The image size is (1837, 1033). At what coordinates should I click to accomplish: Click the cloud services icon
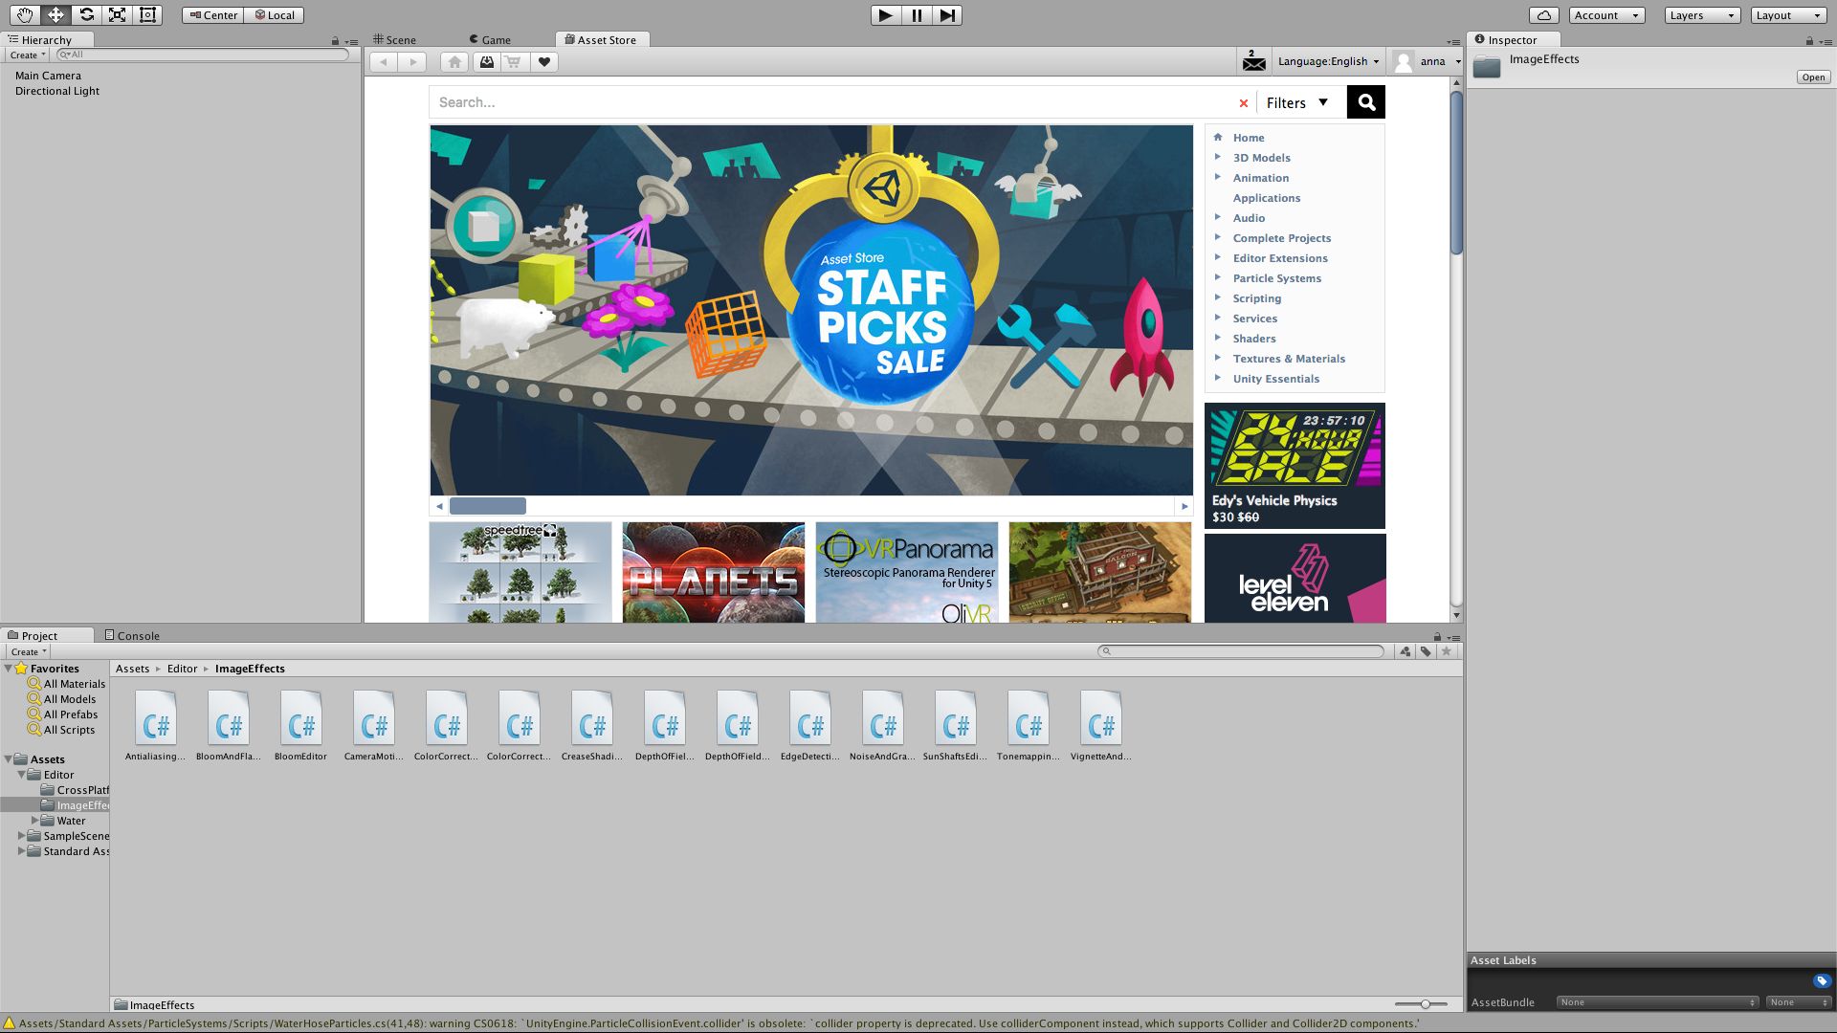coord(1543,15)
